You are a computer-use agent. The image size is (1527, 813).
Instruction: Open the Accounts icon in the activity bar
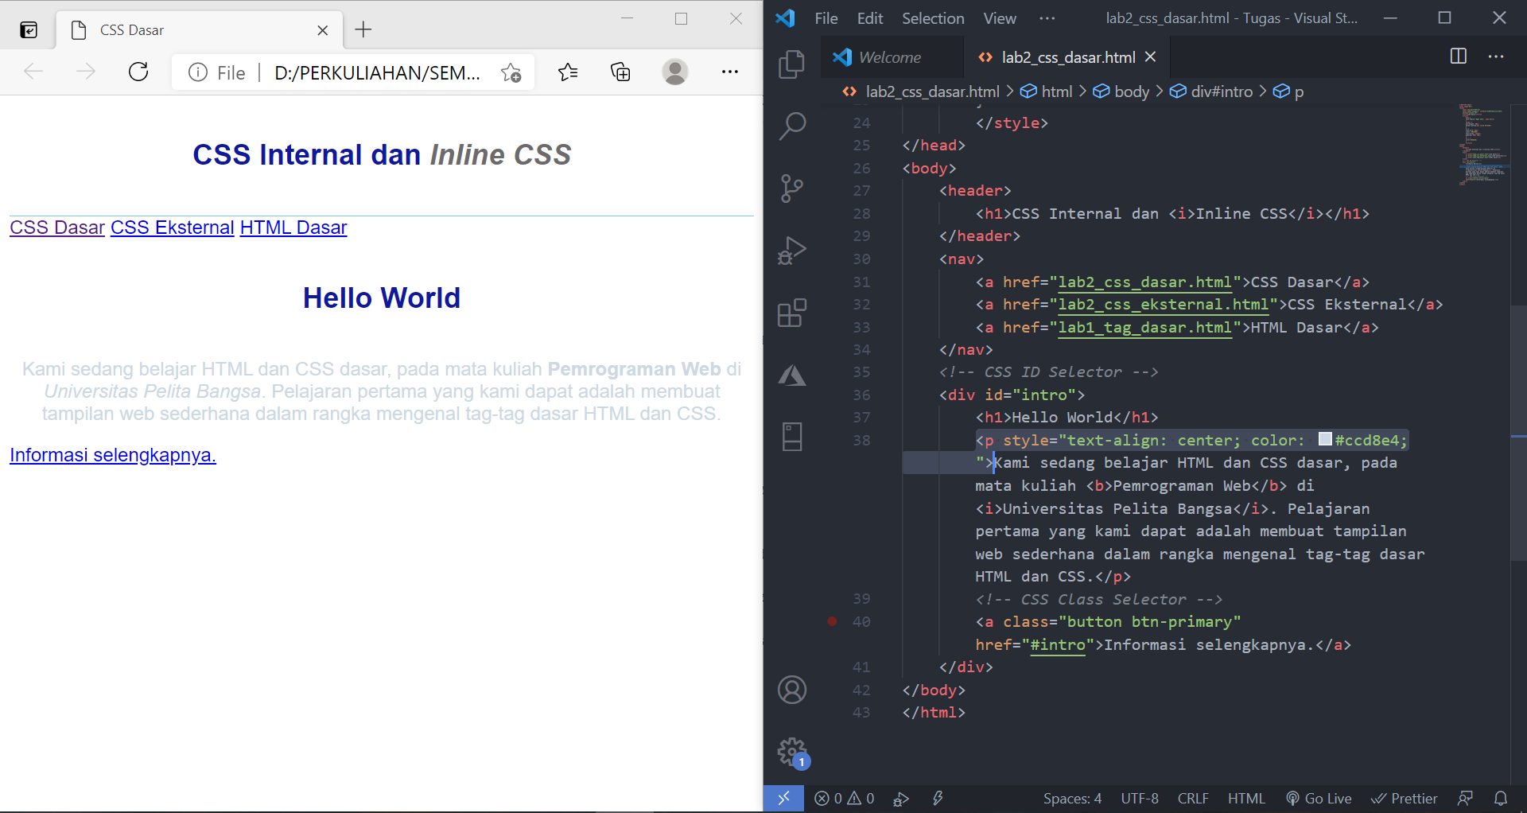pos(792,690)
